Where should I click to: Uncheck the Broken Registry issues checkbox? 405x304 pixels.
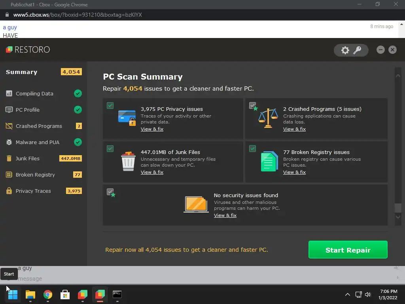(x=253, y=149)
